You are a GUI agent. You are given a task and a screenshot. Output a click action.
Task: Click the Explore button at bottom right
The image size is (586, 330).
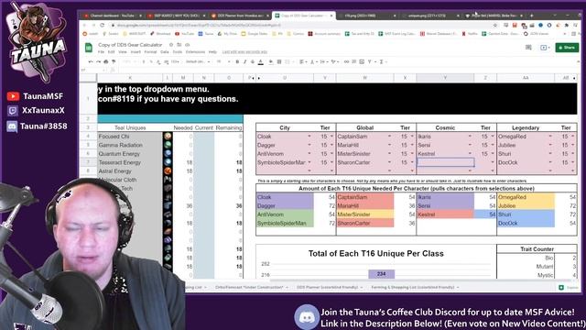[x=569, y=287]
